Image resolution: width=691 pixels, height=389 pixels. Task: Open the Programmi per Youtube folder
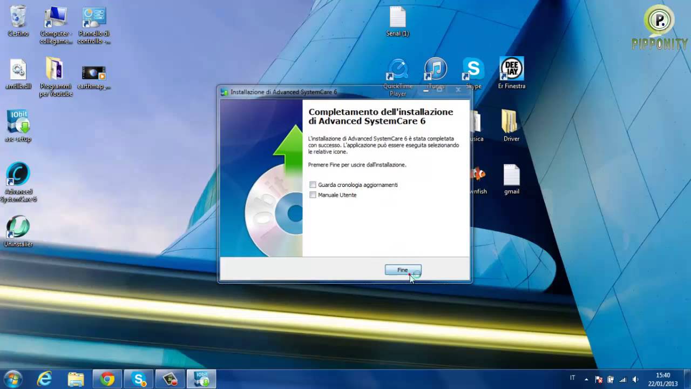coord(56,77)
